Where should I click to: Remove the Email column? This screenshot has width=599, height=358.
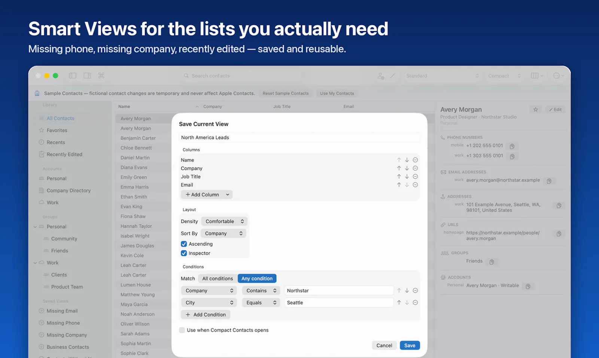pyautogui.click(x=415, y=185)
